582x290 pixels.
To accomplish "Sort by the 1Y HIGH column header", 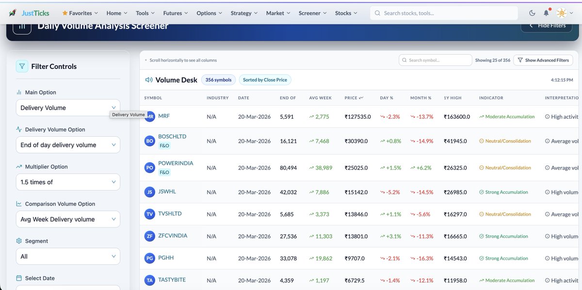I will coord(453,98).
